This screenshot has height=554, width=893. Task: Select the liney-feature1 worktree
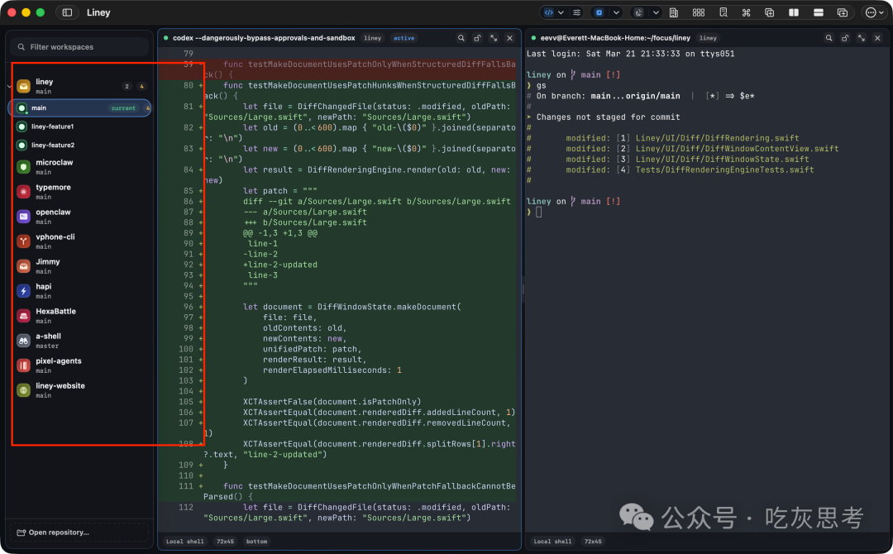click(x=53, y=127)
